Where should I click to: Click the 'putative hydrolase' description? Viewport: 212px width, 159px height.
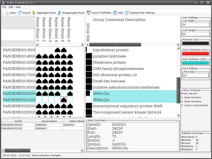110,56
